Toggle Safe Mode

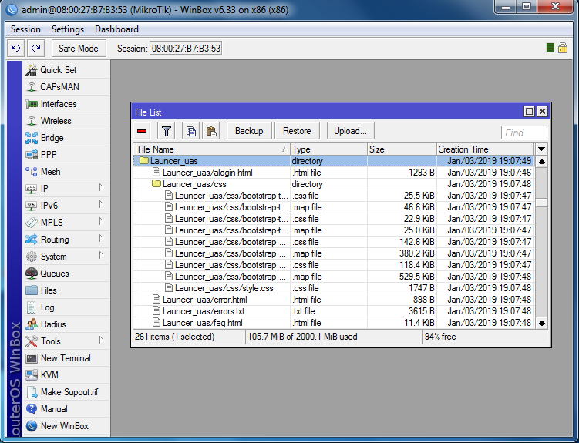coord(79,49)
